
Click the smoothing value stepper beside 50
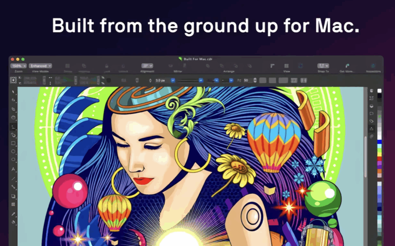[255, 80]
